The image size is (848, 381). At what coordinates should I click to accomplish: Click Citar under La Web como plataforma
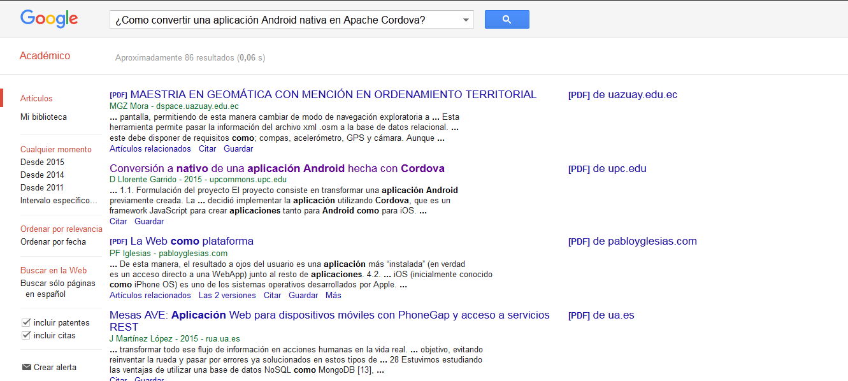[x=273, y=296]
